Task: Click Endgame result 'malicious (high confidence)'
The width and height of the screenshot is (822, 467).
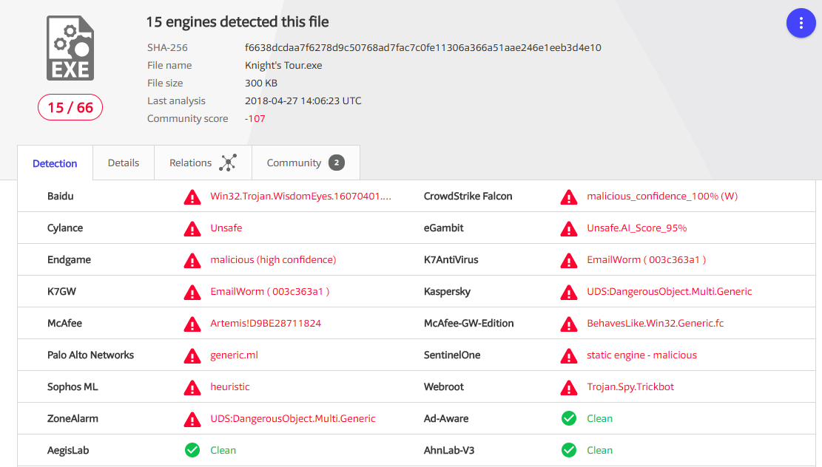Action: (273, 260)
